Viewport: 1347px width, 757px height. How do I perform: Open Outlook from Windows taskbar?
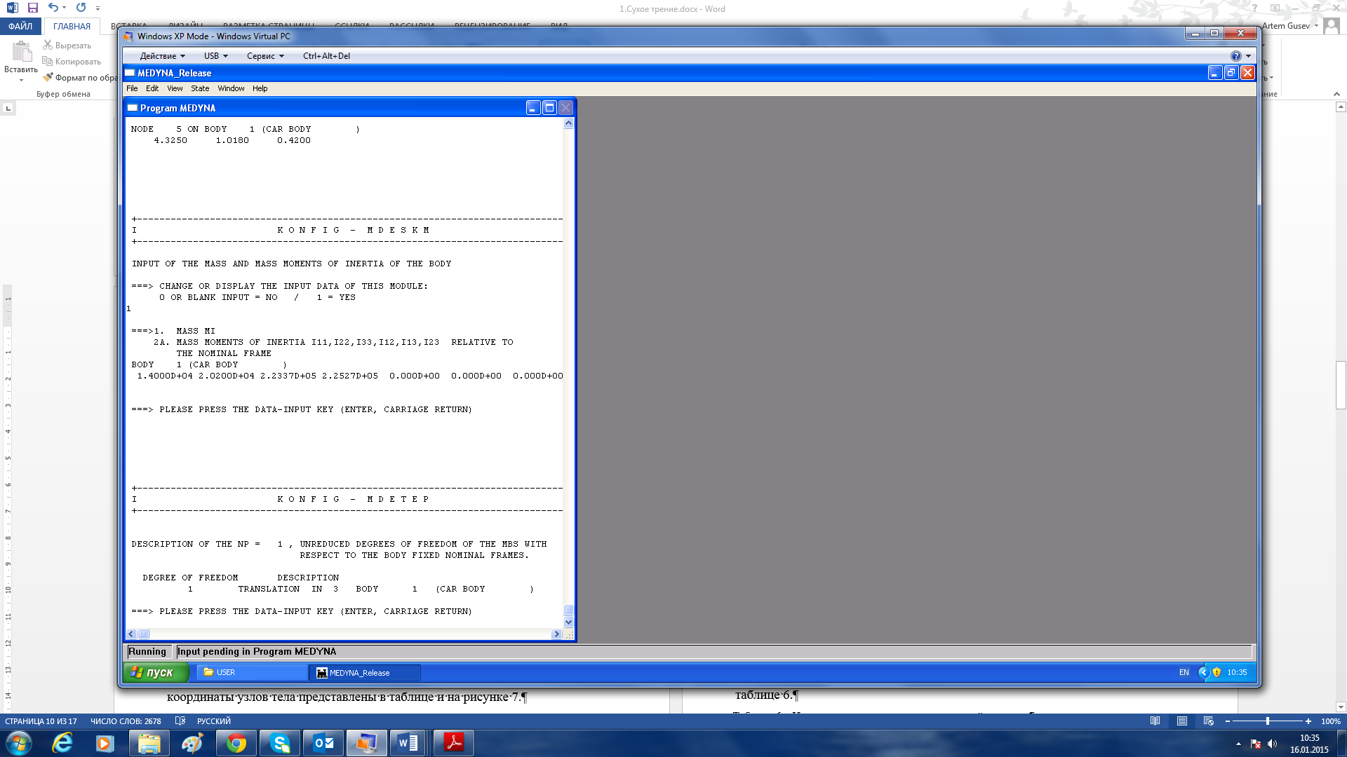click(323, 743)
